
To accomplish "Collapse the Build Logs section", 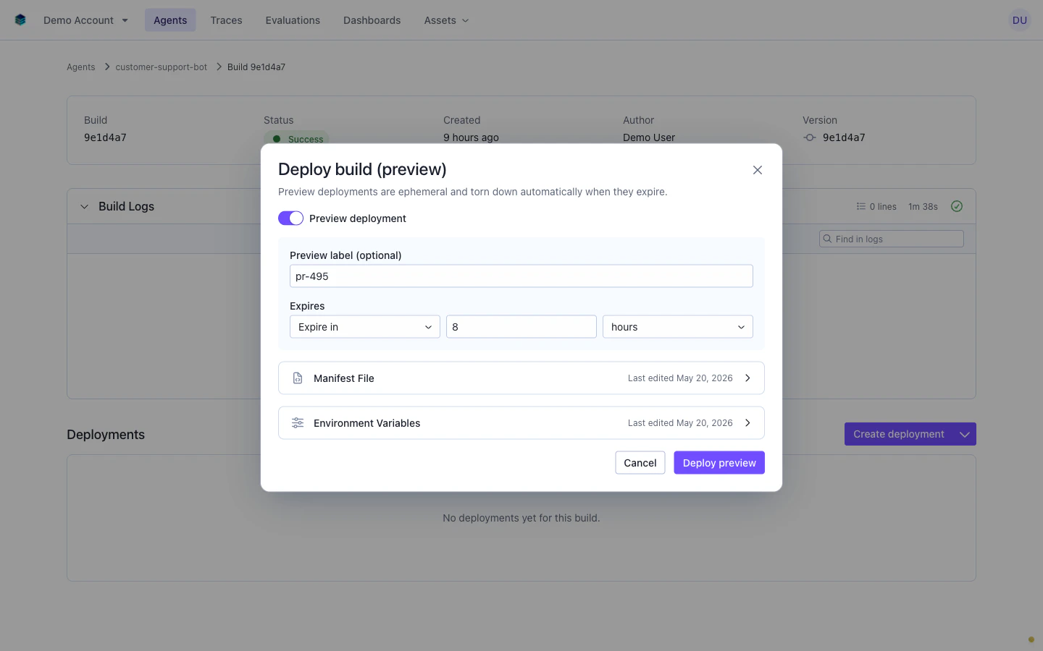I will [x=84, y=207].
